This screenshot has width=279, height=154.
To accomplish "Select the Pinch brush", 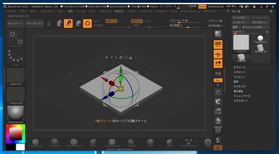I will point(150,143).
